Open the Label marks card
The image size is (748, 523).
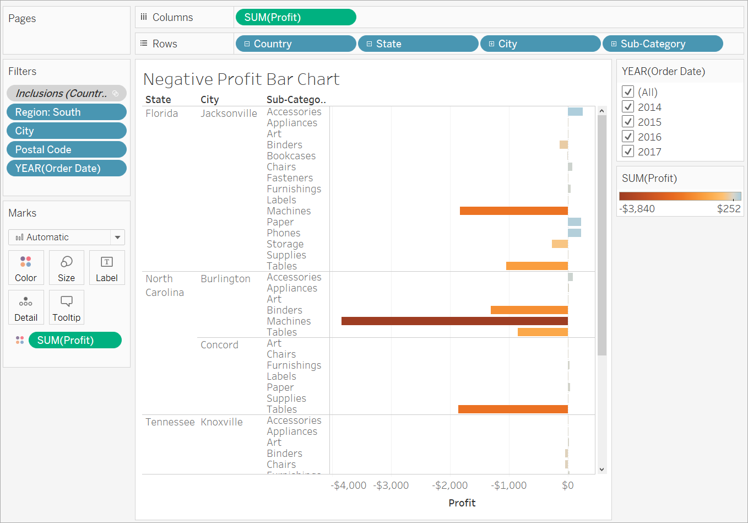(107, 267)
